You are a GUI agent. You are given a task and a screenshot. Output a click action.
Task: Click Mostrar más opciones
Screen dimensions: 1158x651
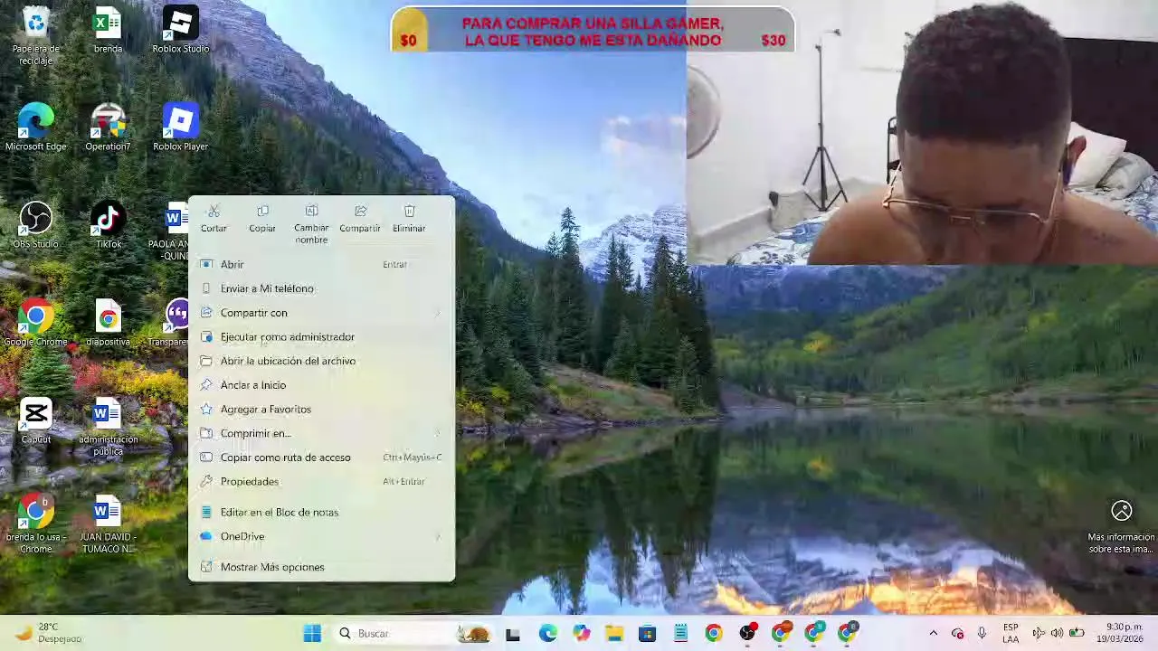(x=321, y=567)
